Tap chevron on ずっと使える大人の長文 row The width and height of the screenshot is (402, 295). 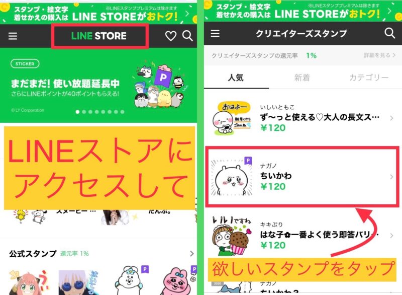(391, 118)
